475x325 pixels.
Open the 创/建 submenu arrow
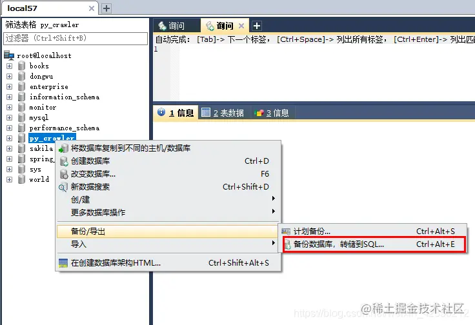(273, 199)
